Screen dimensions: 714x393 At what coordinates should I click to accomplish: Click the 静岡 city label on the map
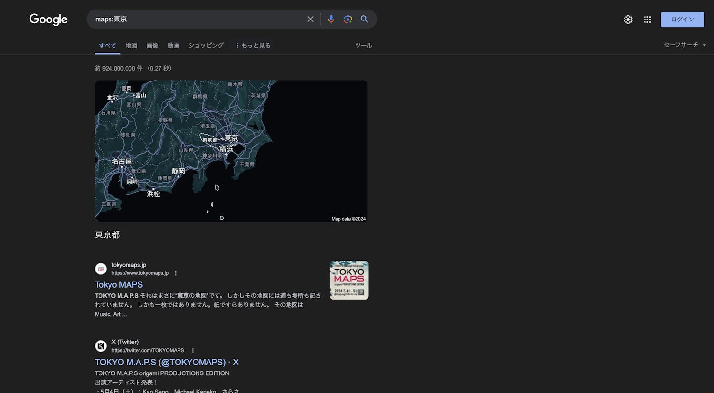tap(178, 171)
